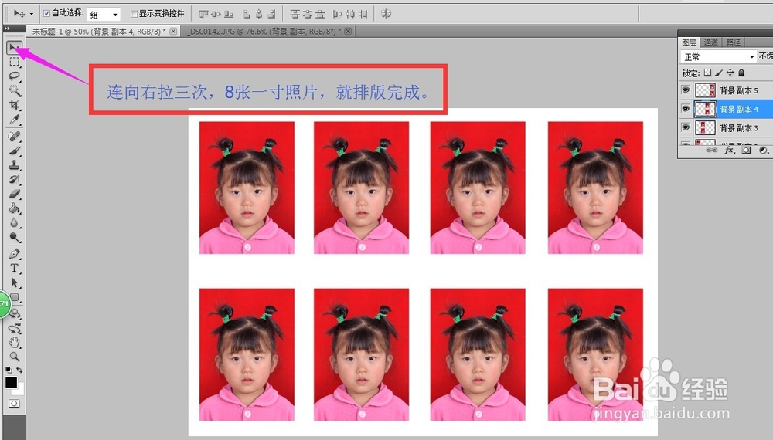Select the Lasso tool
This screenshot has width=773, height=440.
14,76
